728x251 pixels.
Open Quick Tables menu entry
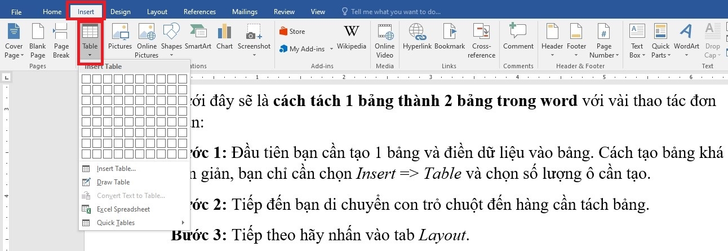coord(135,223)
